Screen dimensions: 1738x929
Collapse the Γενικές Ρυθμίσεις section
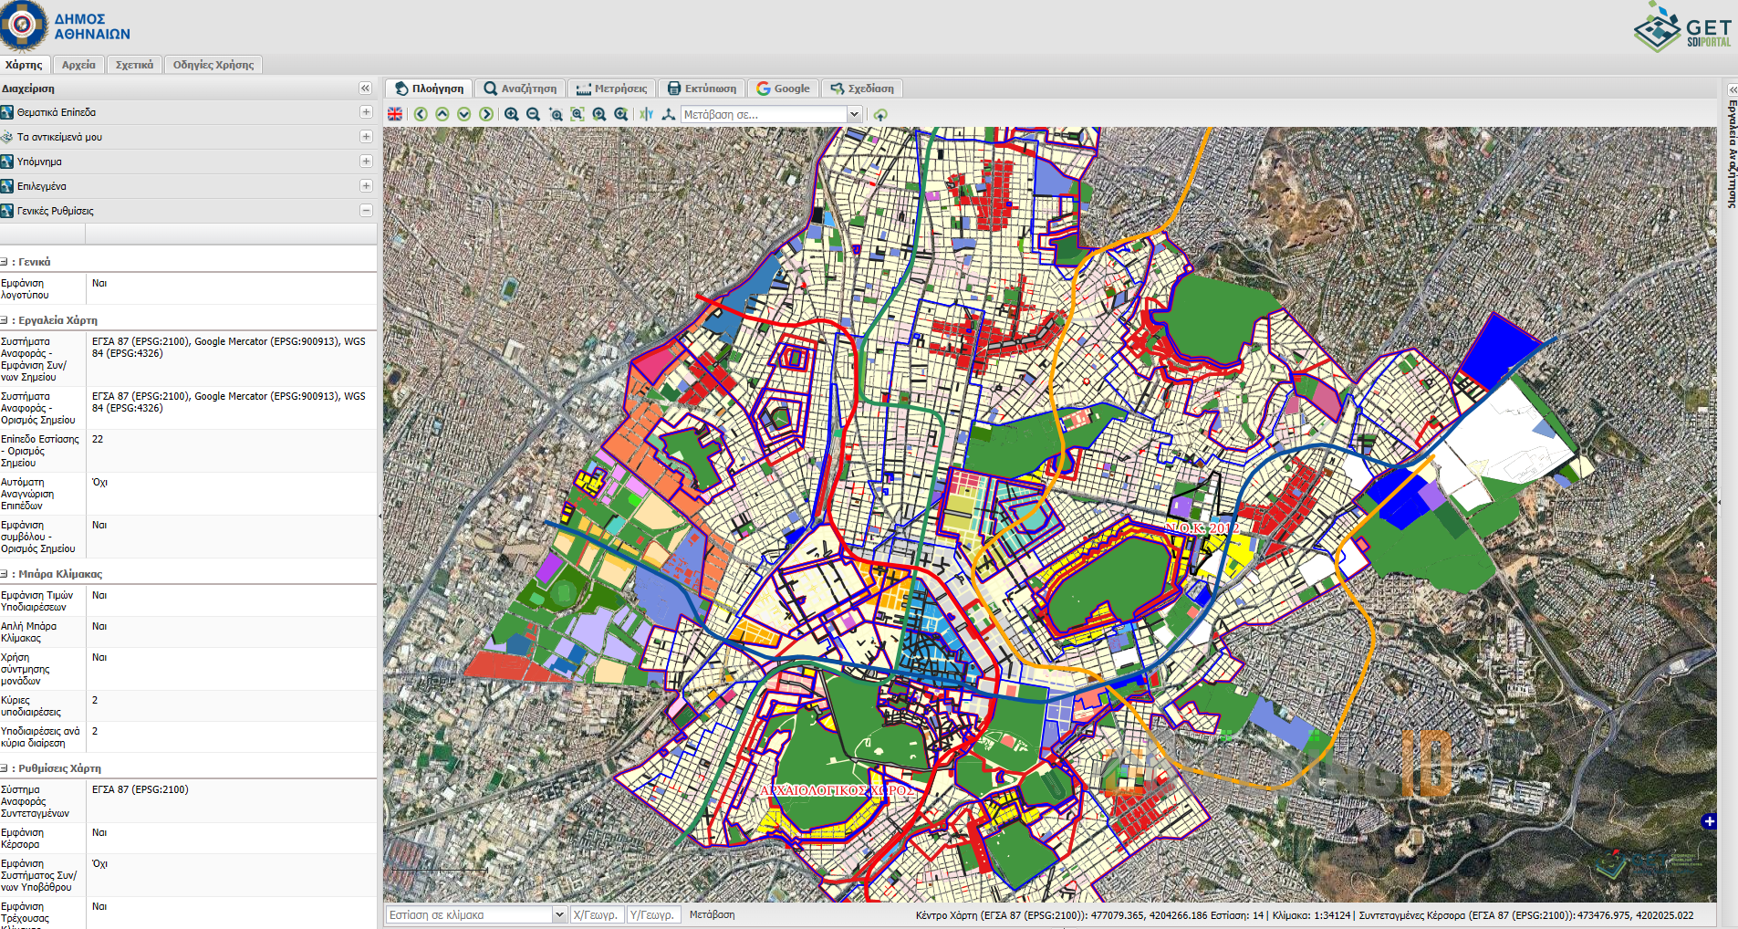[366, 211]
